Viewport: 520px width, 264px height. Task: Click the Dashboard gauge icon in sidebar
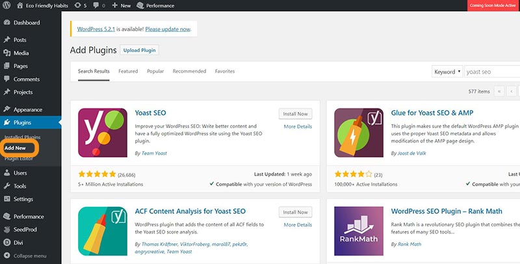(x=6, y=23)
